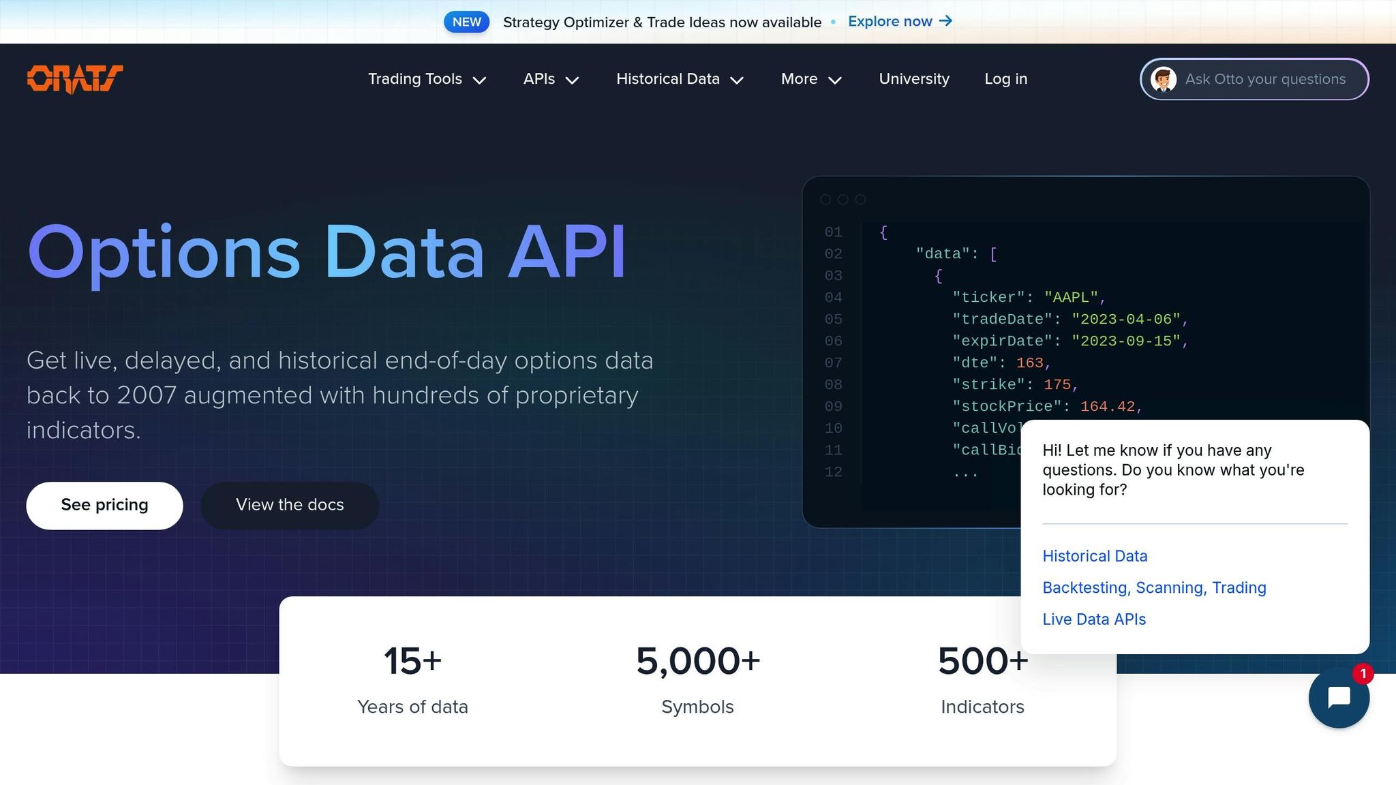
Task: Go to University page
Action: [913, 79]
